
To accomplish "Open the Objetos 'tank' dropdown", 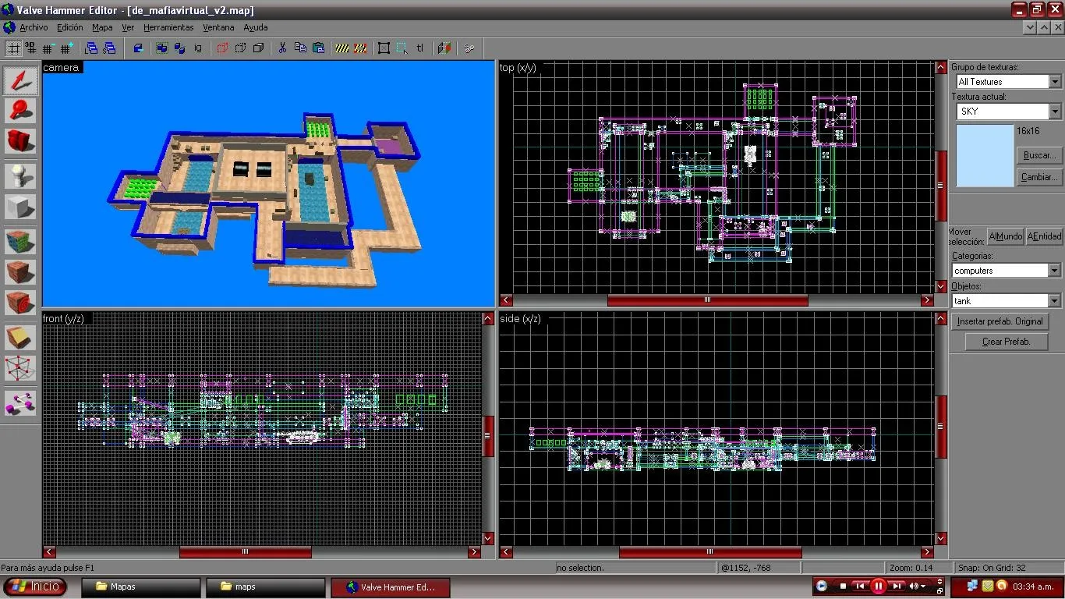I will tap(1054, 301).
